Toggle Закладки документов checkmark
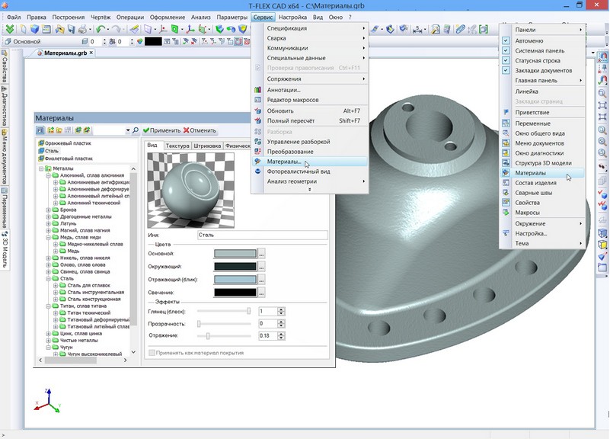Screen dimensions: 610x439 coord(506,70)
